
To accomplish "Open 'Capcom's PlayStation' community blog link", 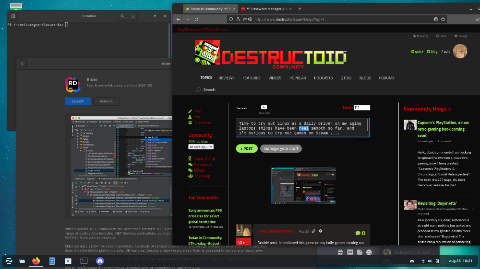I will [443, 129].
